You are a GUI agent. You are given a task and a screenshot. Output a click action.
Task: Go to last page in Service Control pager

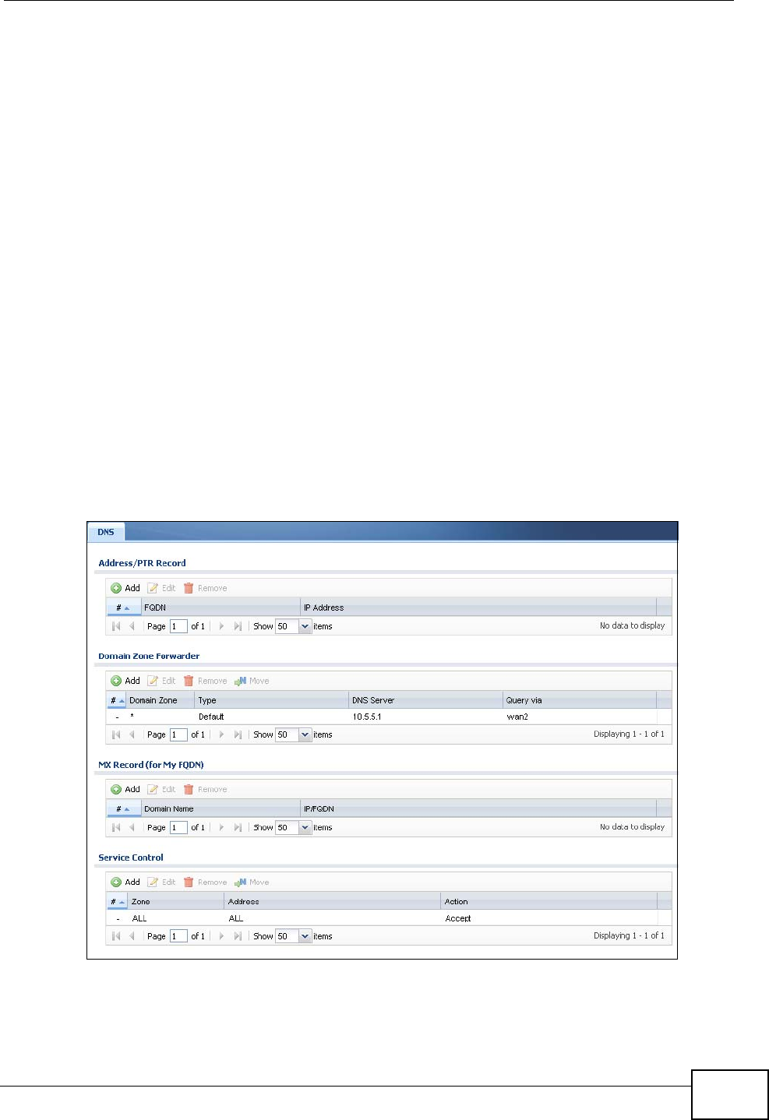(238, 935)
